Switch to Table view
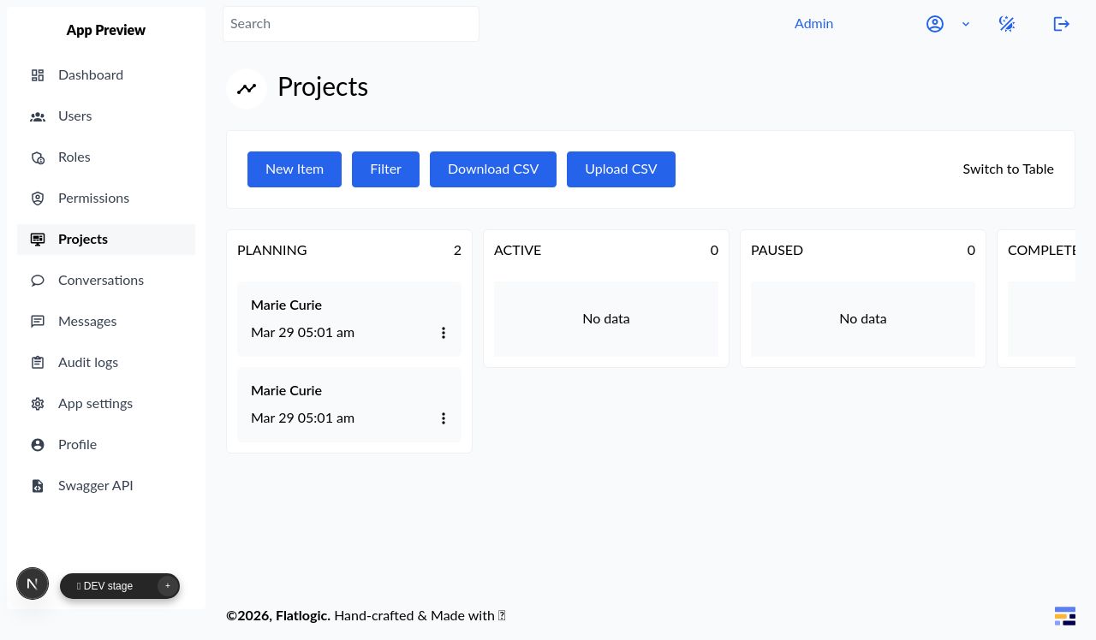Viewport: 1096px width, 640px height. [x=1008, y=169]
